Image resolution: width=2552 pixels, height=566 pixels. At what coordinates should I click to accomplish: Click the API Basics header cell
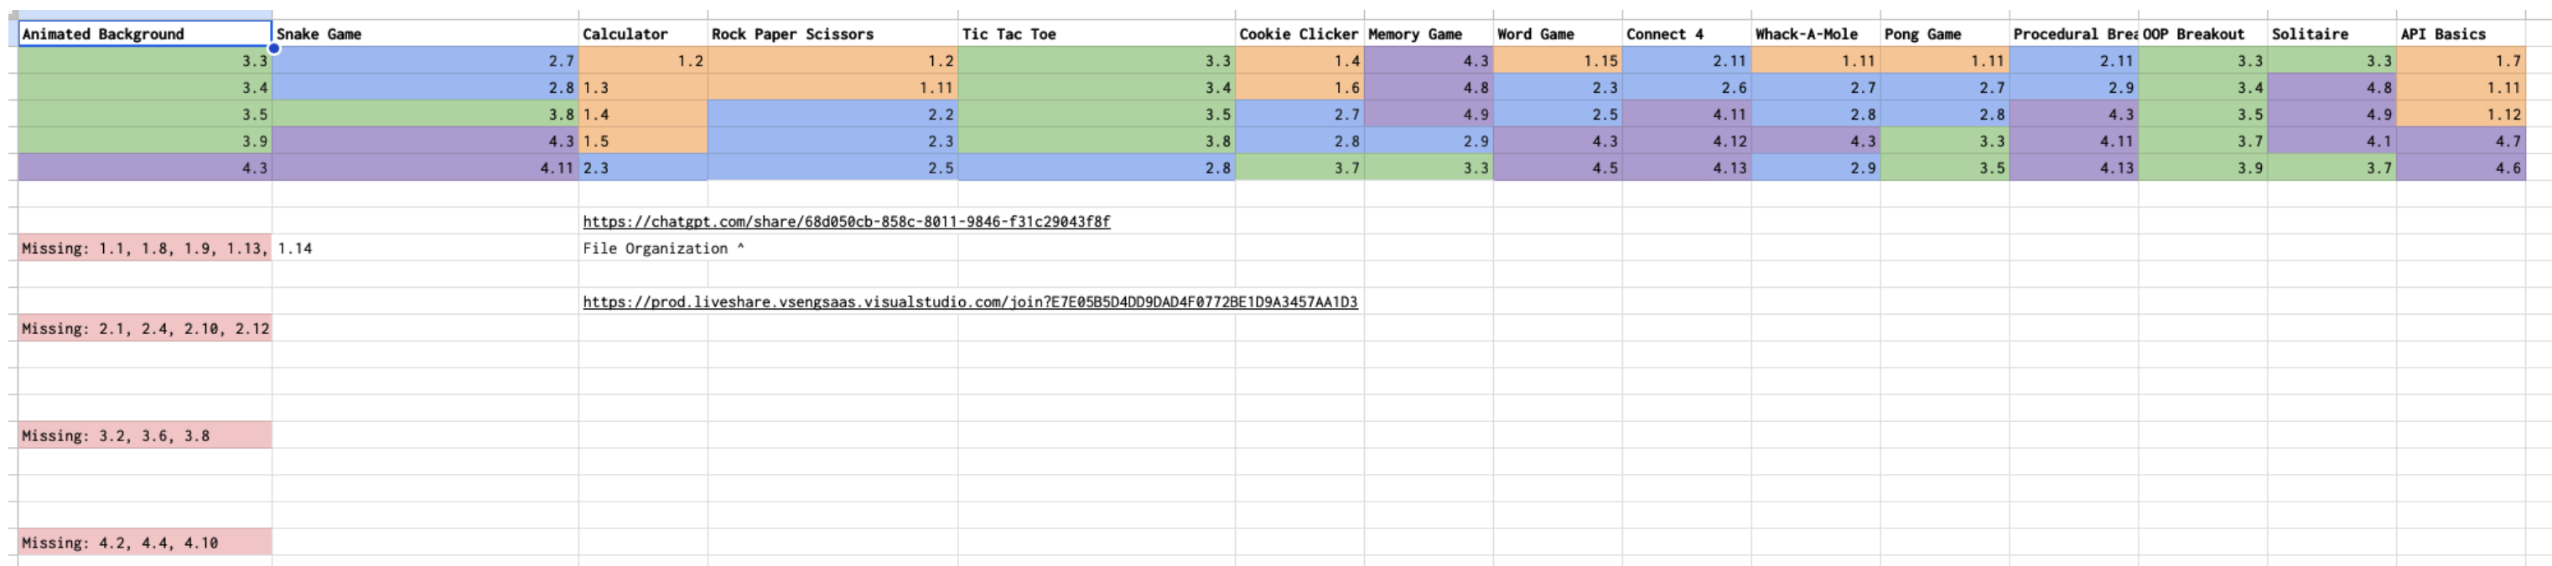[2460, 33]
